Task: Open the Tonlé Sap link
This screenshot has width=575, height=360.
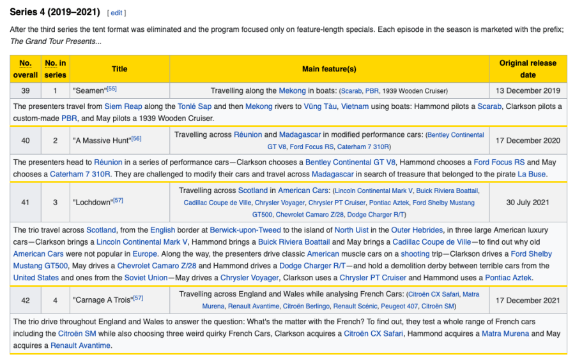Action: [x=194, y=106]
